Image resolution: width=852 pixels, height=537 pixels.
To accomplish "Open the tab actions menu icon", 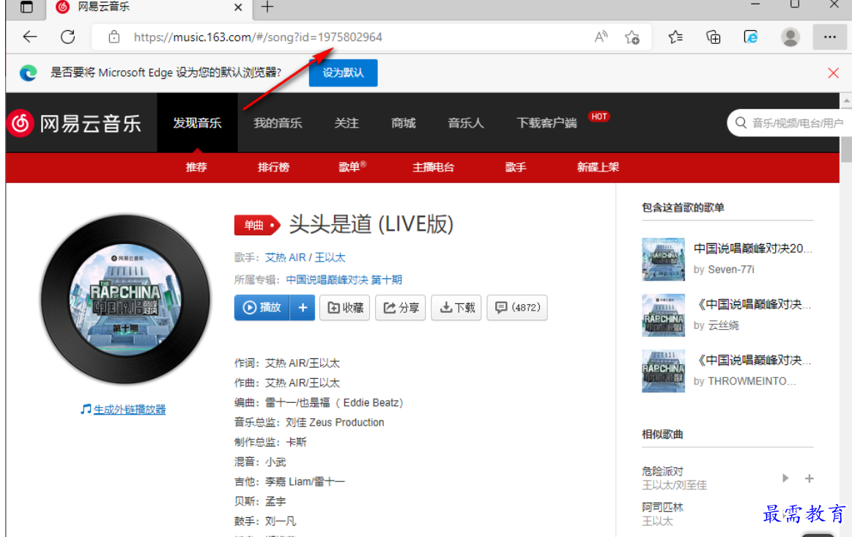I will click(26, 7).
